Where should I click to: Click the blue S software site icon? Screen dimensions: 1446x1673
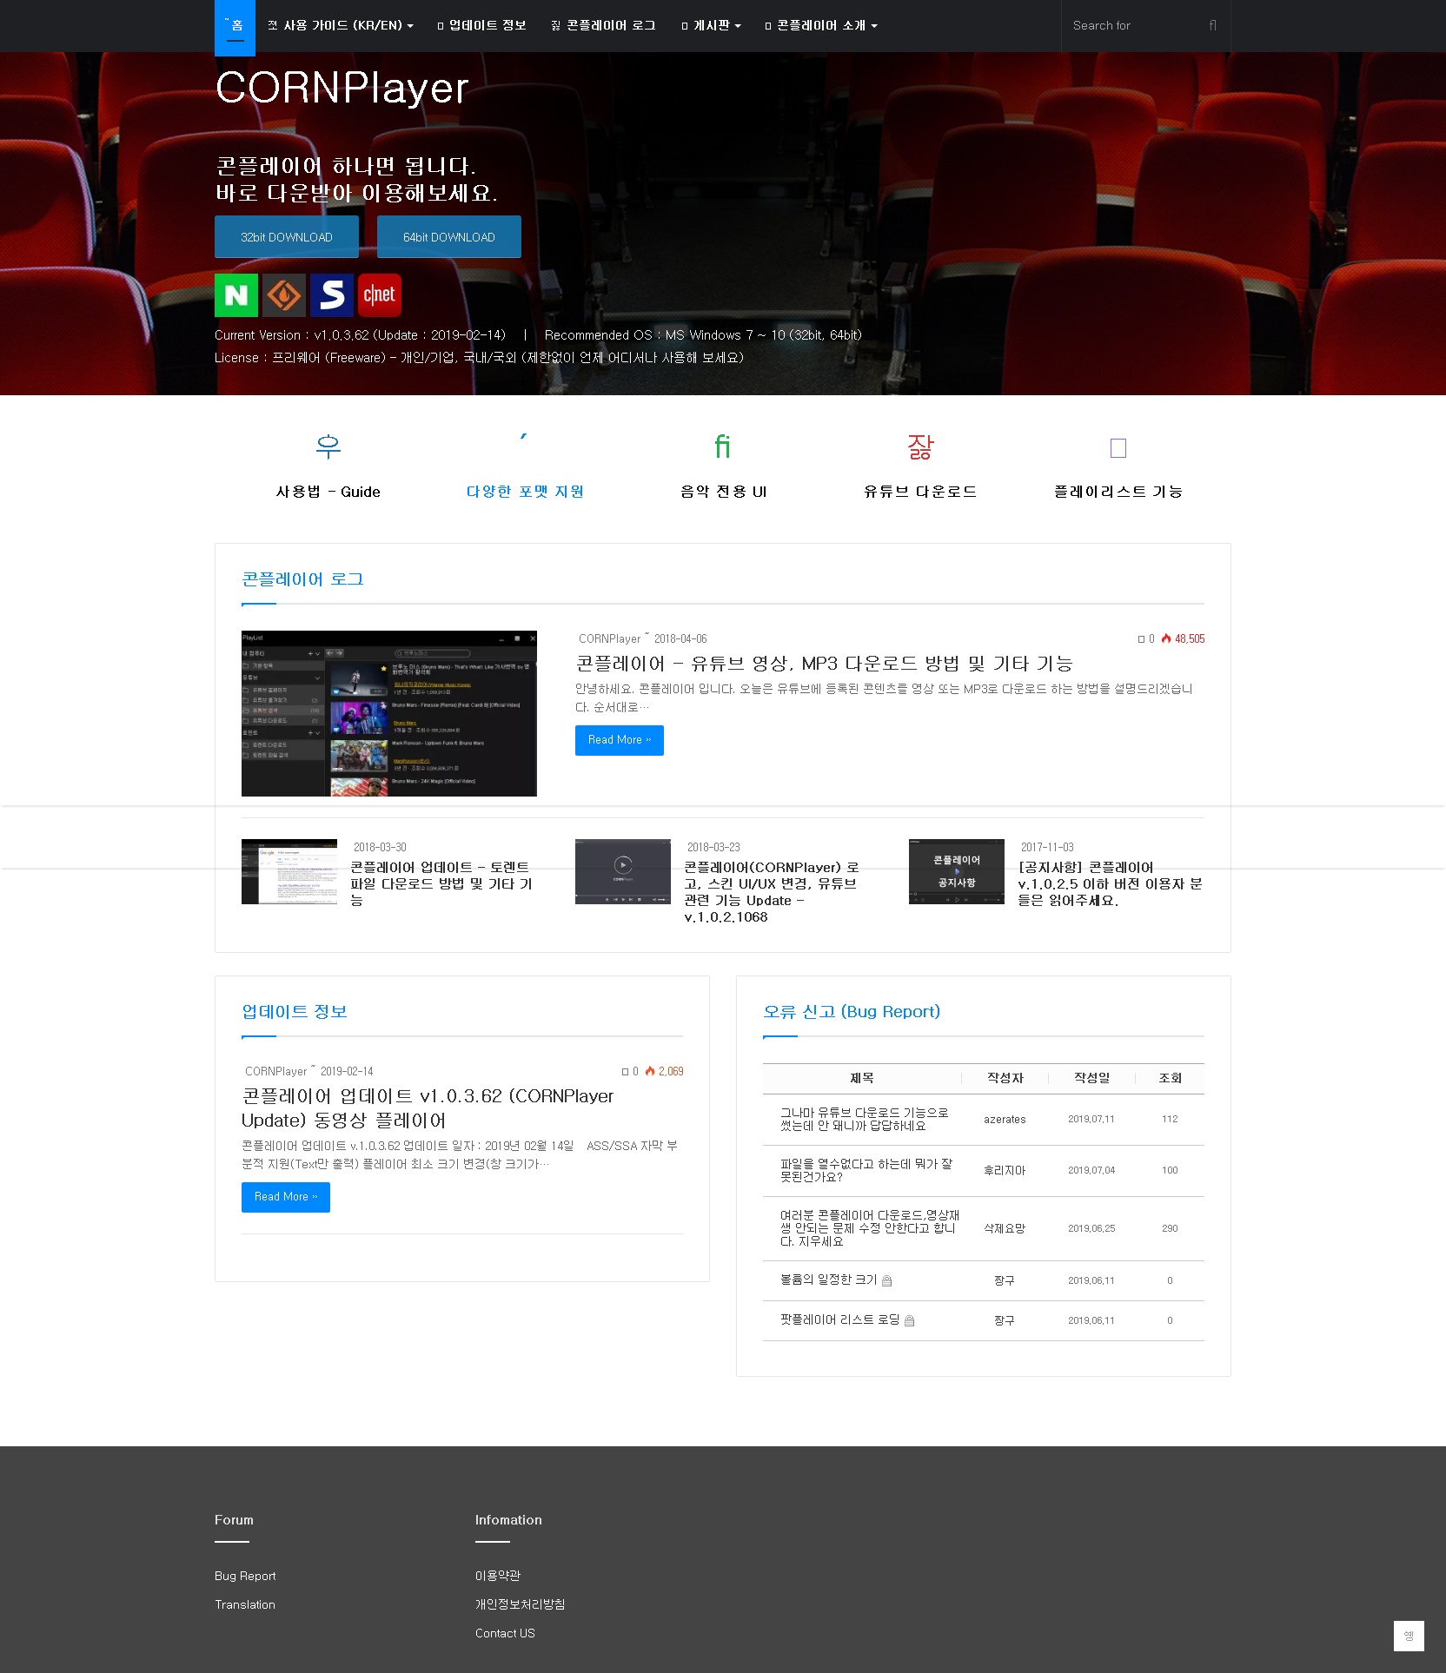click(332, 295)
